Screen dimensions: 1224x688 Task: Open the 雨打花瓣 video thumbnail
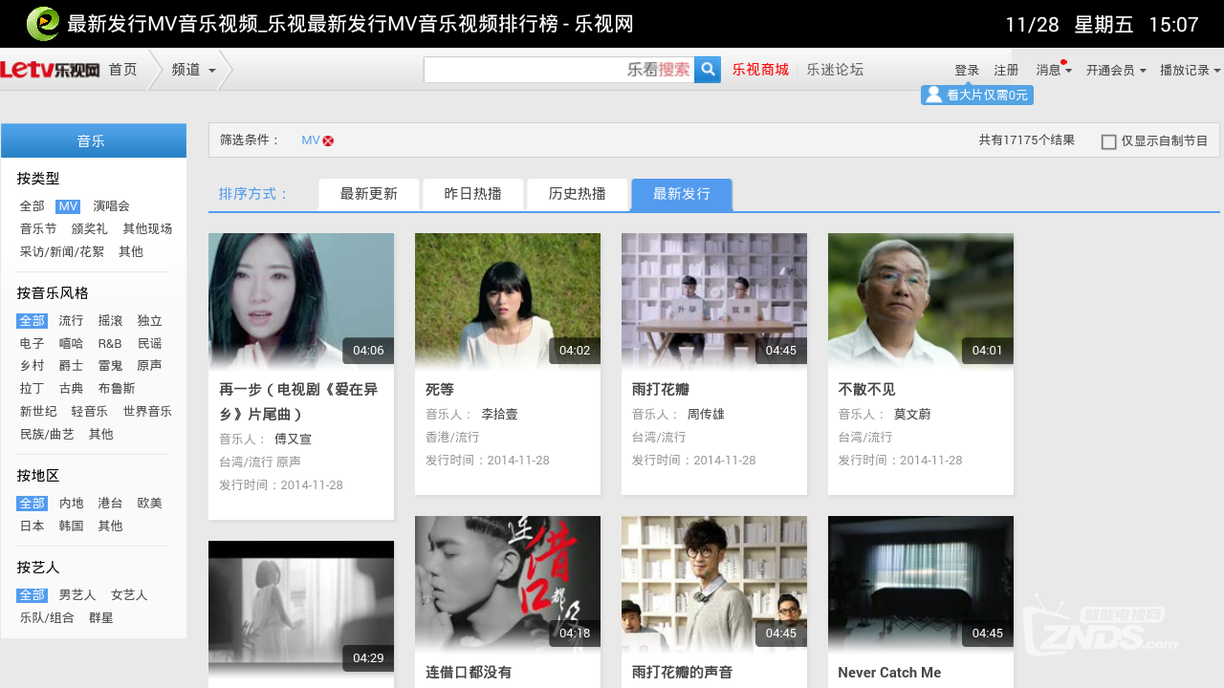[713, 299]
